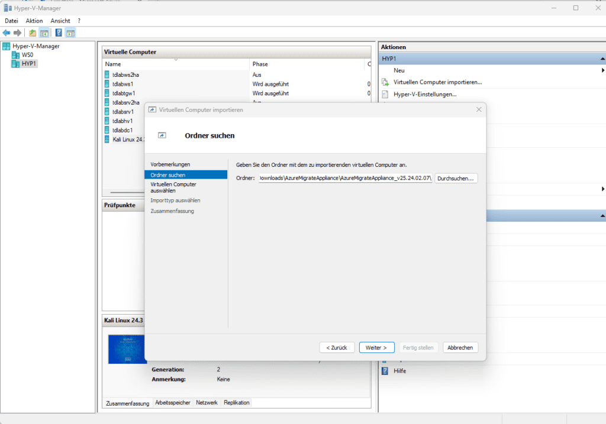Click into the Ordner path field
606x424 pixels.
[345, 178]
